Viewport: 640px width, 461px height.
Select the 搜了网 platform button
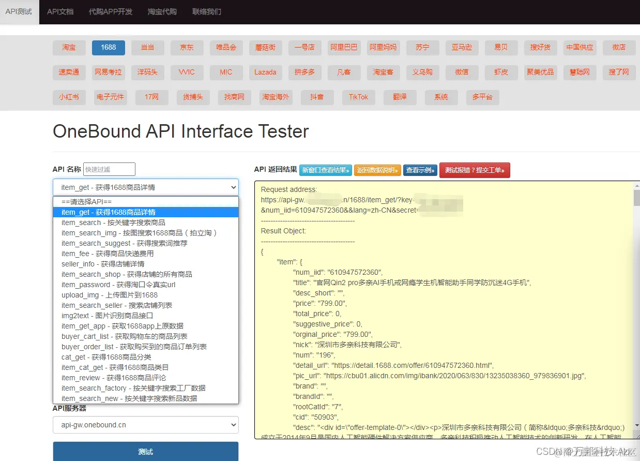coord(619,72)
